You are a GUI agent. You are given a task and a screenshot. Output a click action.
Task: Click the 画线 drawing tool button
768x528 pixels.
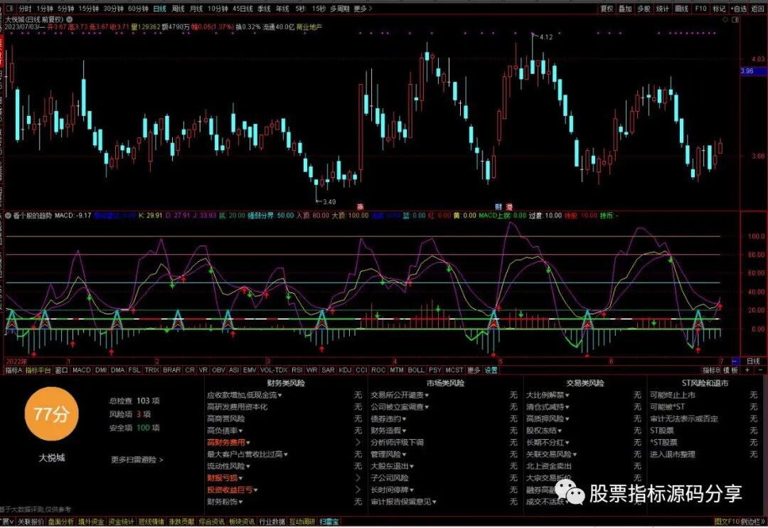click(681, 9)
